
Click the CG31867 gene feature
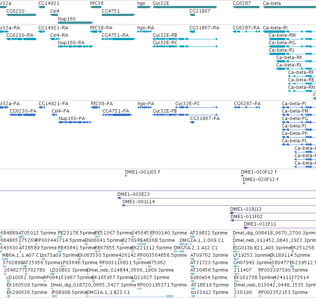[x=192, y=15]
